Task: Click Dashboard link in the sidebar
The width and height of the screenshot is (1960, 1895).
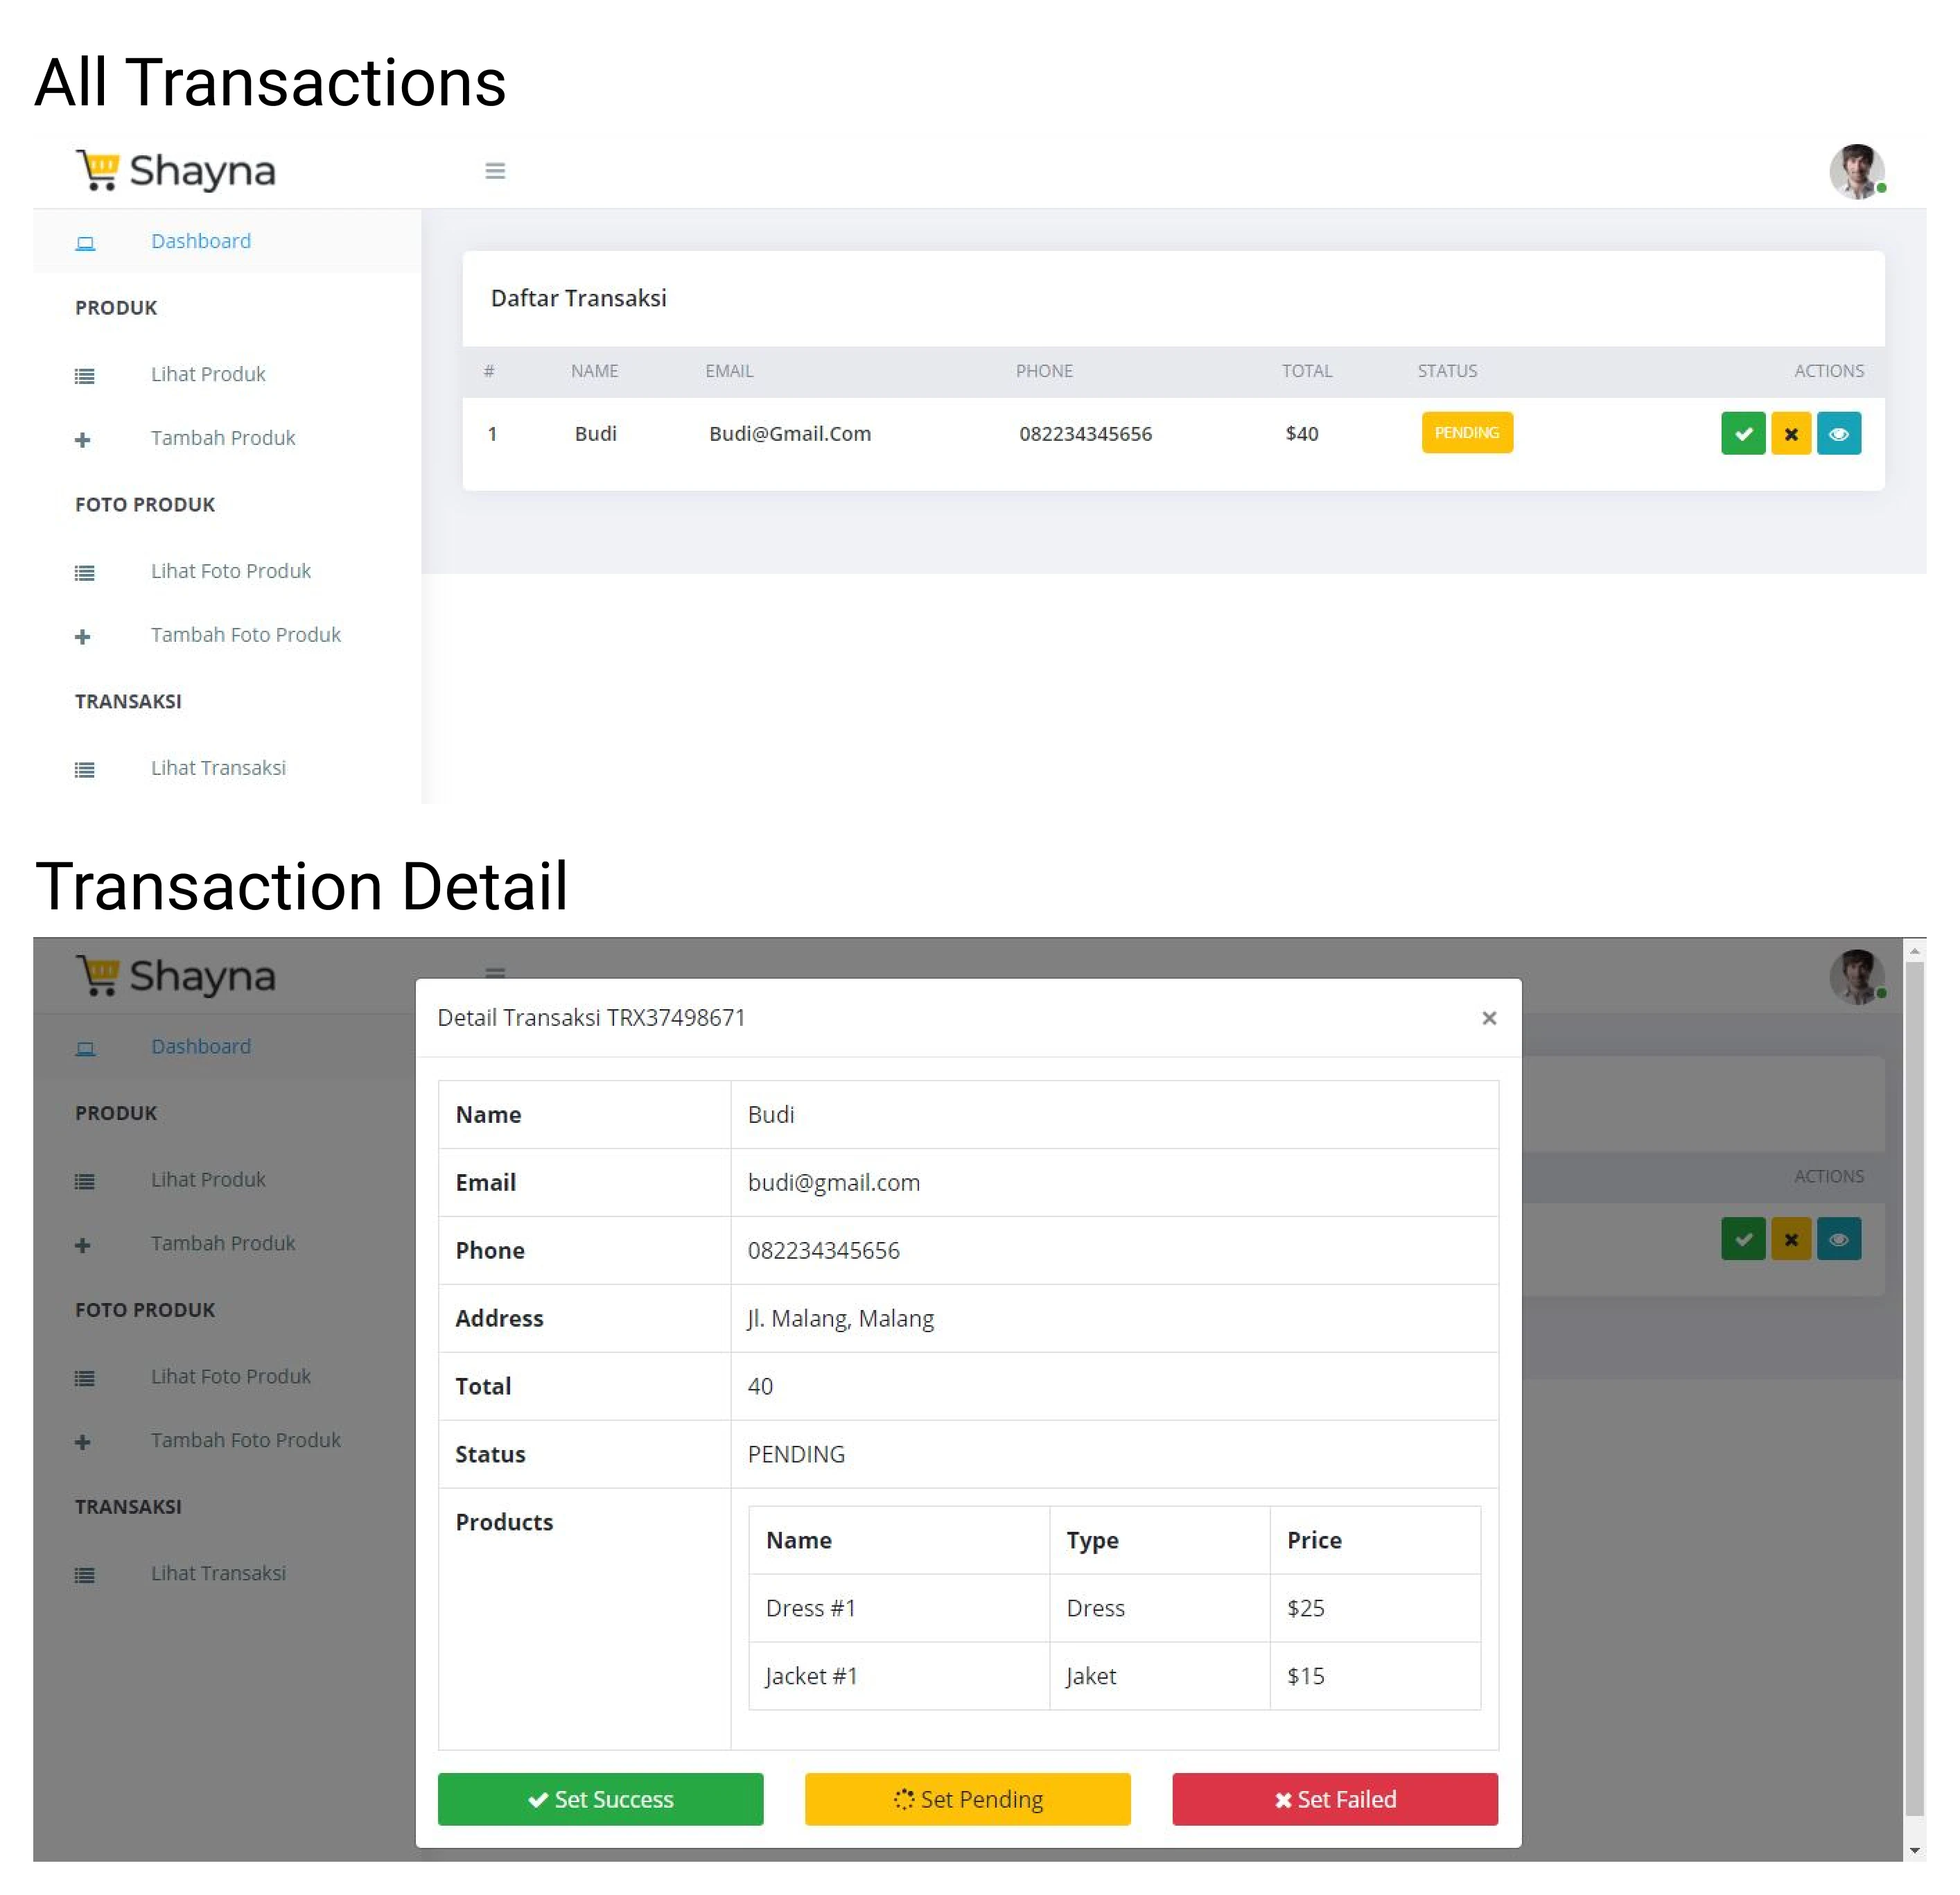Action: click(201, 241)
